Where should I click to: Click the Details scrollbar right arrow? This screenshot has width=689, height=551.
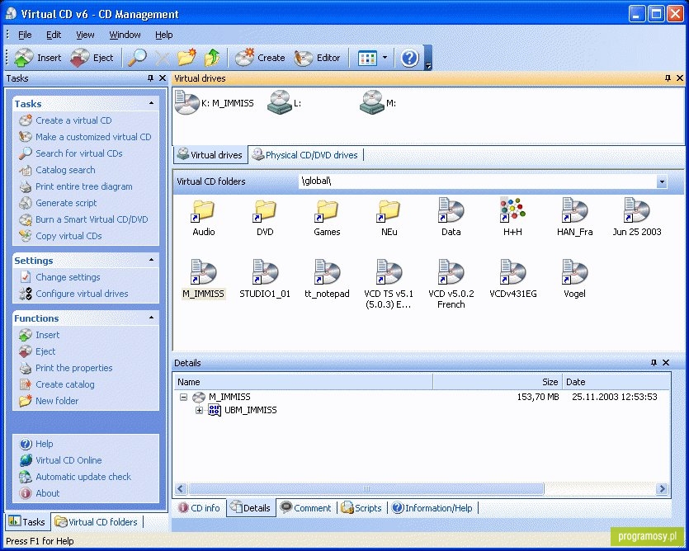pyautogui.click(x=662, y=488)
